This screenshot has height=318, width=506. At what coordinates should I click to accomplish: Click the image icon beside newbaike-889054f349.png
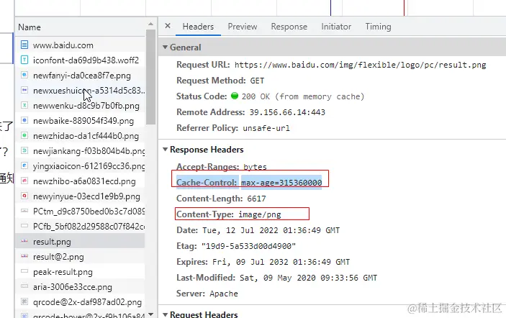coord(24,120)
